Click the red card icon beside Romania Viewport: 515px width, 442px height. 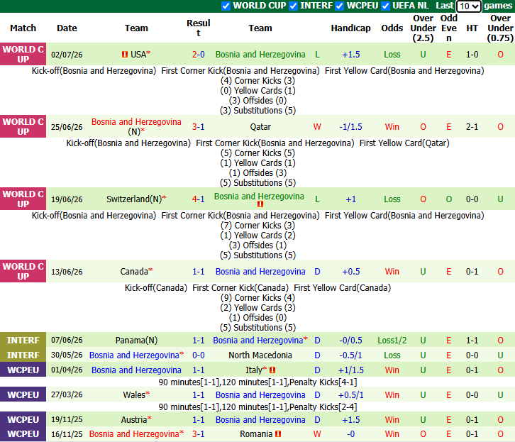coord(278,434)
